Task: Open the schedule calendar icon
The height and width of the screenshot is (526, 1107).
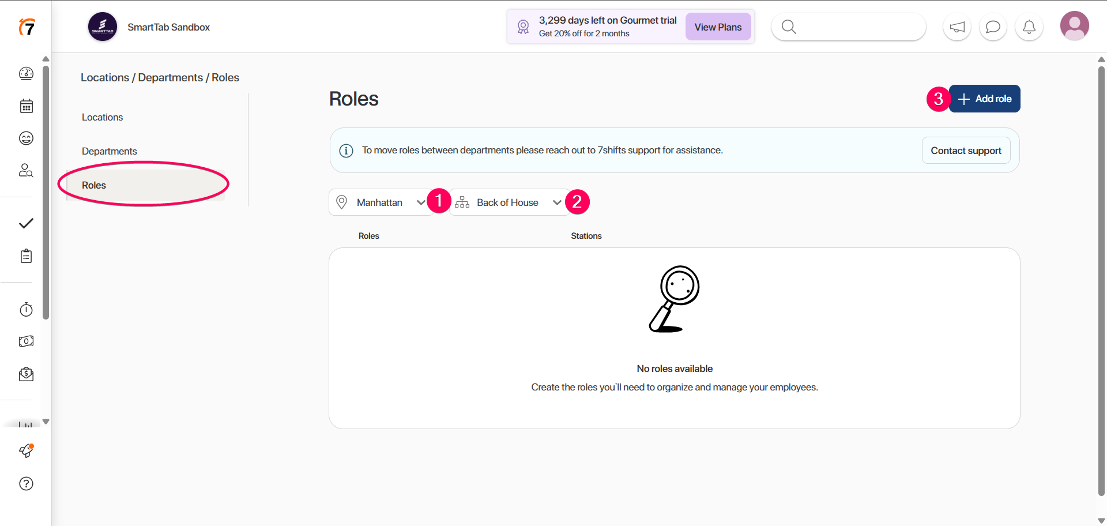Action: [26, 106]
